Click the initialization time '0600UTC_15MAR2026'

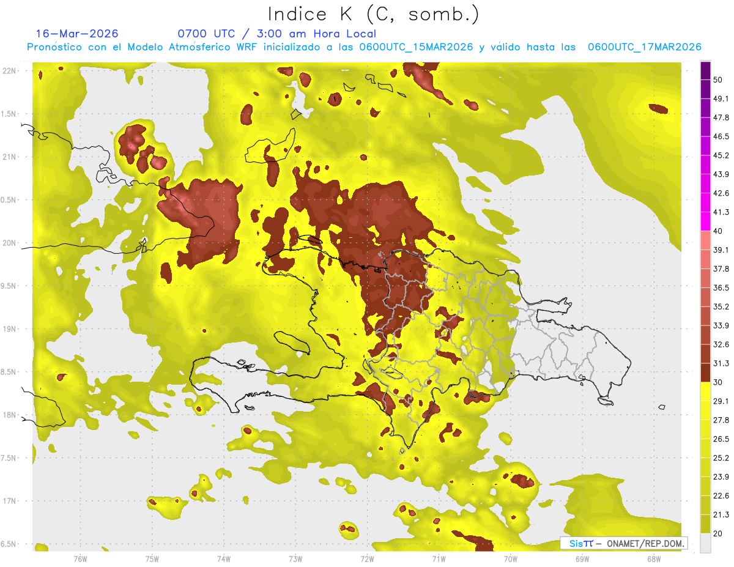coord(416,47)
